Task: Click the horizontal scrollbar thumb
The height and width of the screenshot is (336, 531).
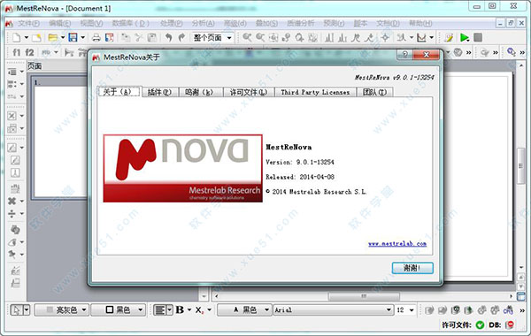Action: pos(364,296)
